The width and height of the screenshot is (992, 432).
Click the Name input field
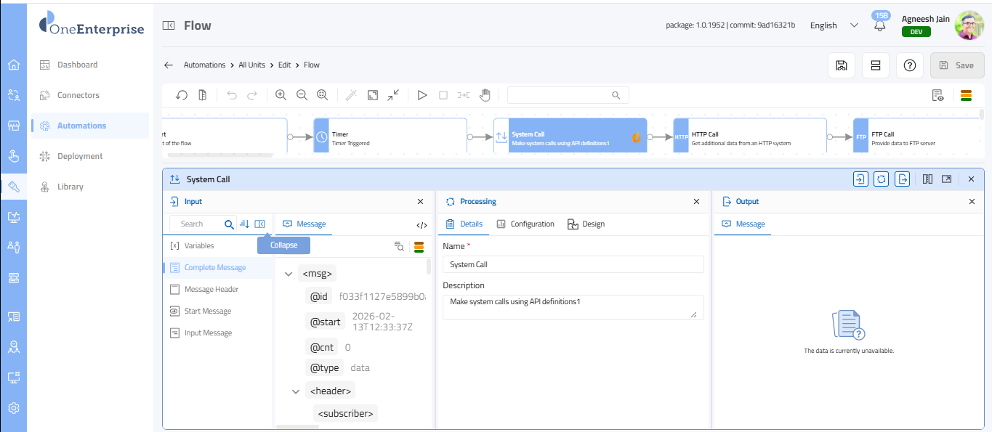click(x=573, y=265)
